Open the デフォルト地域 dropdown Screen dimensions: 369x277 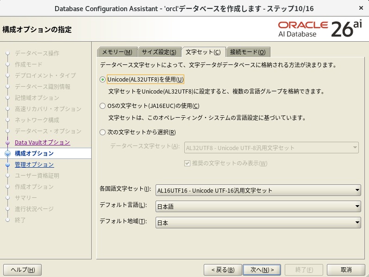click(x=258, y=223)
